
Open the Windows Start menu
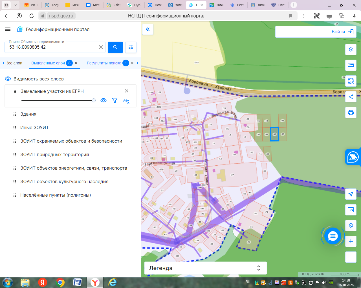tap(8, 282)
